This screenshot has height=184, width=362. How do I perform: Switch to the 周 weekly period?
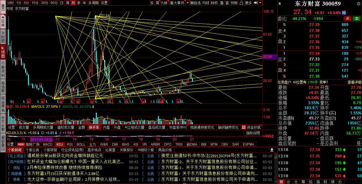(68, 3)
